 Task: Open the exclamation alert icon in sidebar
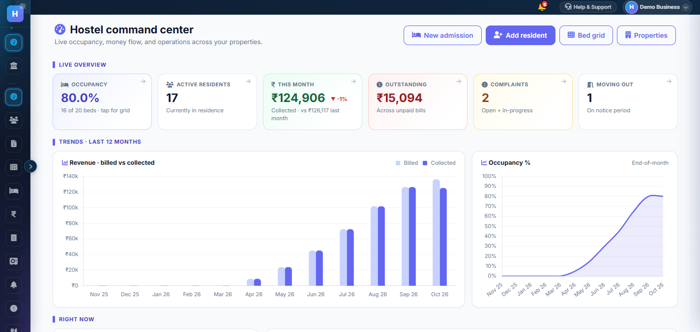point(14,308)
